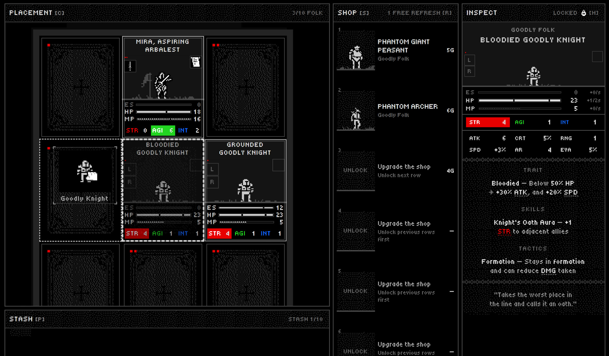
Task: Click the 5G price of Phantom Giant Peasant
Action: pyautogui.click(x=450, y=50)
